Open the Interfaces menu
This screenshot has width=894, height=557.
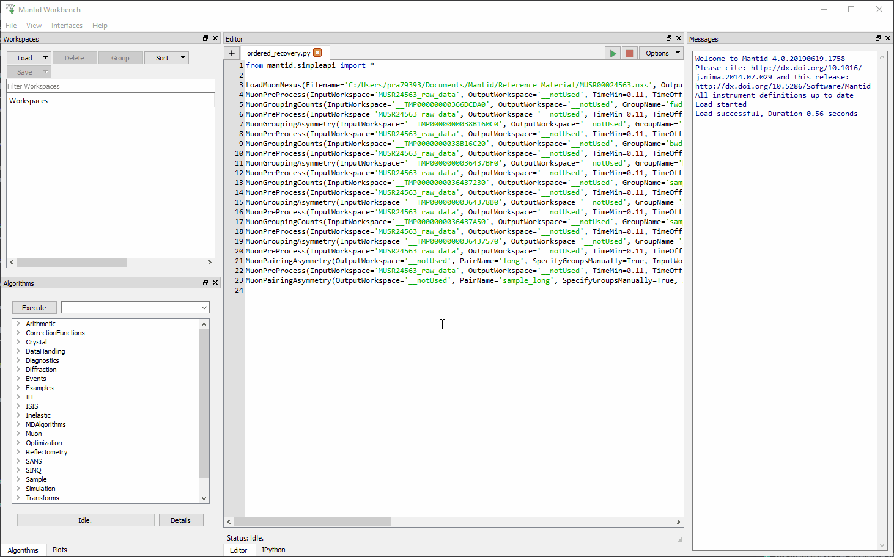67,25
